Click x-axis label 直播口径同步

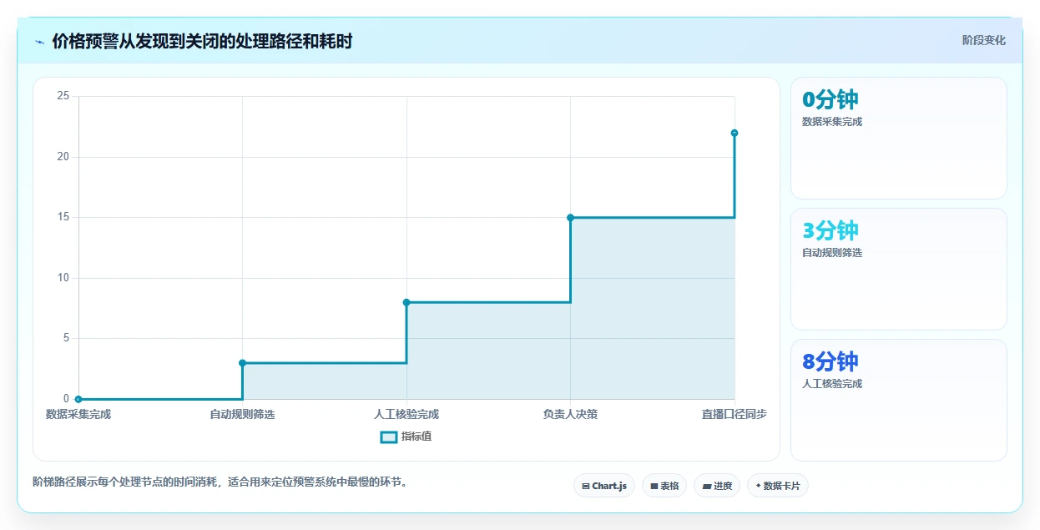coord(735,415)
